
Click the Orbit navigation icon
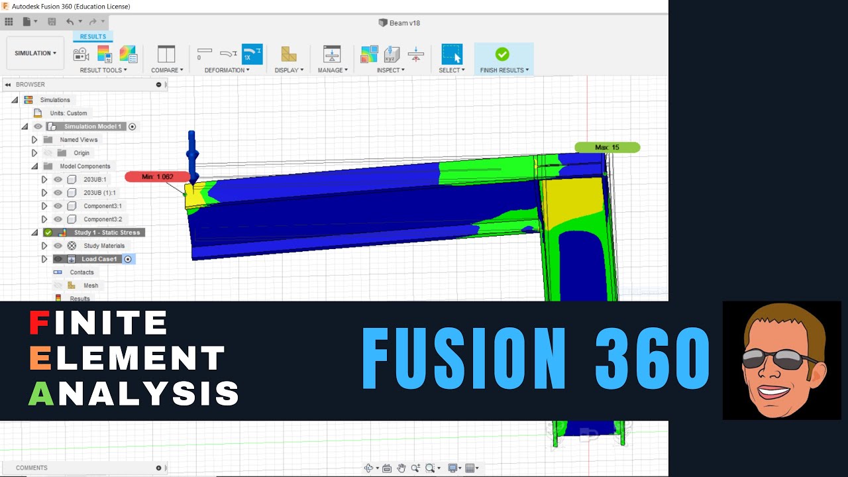coord(369,468)
